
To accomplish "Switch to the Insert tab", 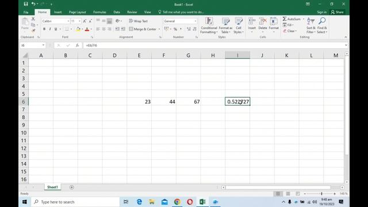I will (x=57, y=12).
